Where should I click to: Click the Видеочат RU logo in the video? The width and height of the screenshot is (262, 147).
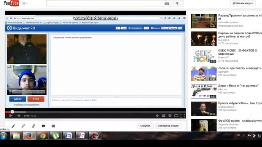(x=21, y=28)
